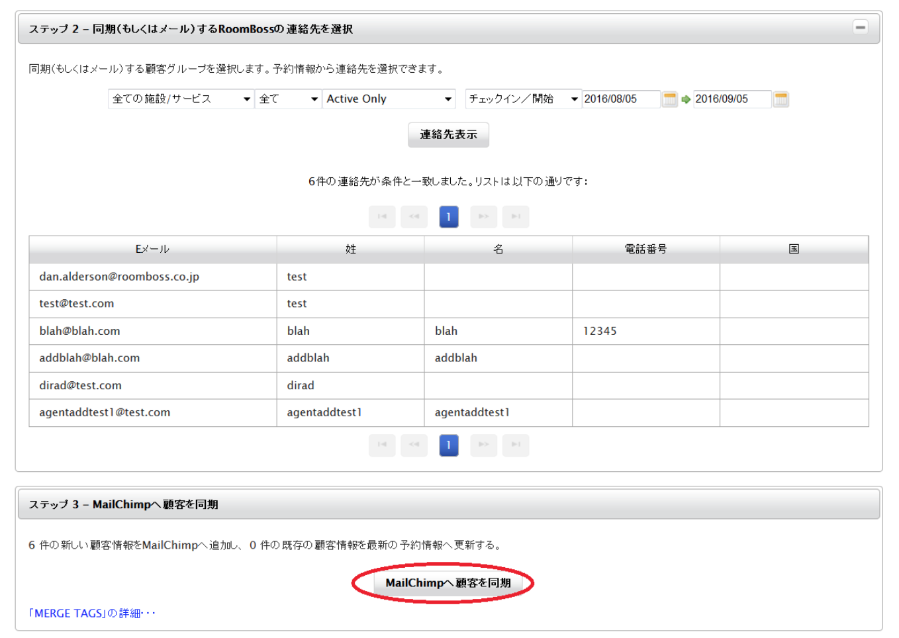Go to first page in top pagination

pyautogui.click(x=382, y=216)
